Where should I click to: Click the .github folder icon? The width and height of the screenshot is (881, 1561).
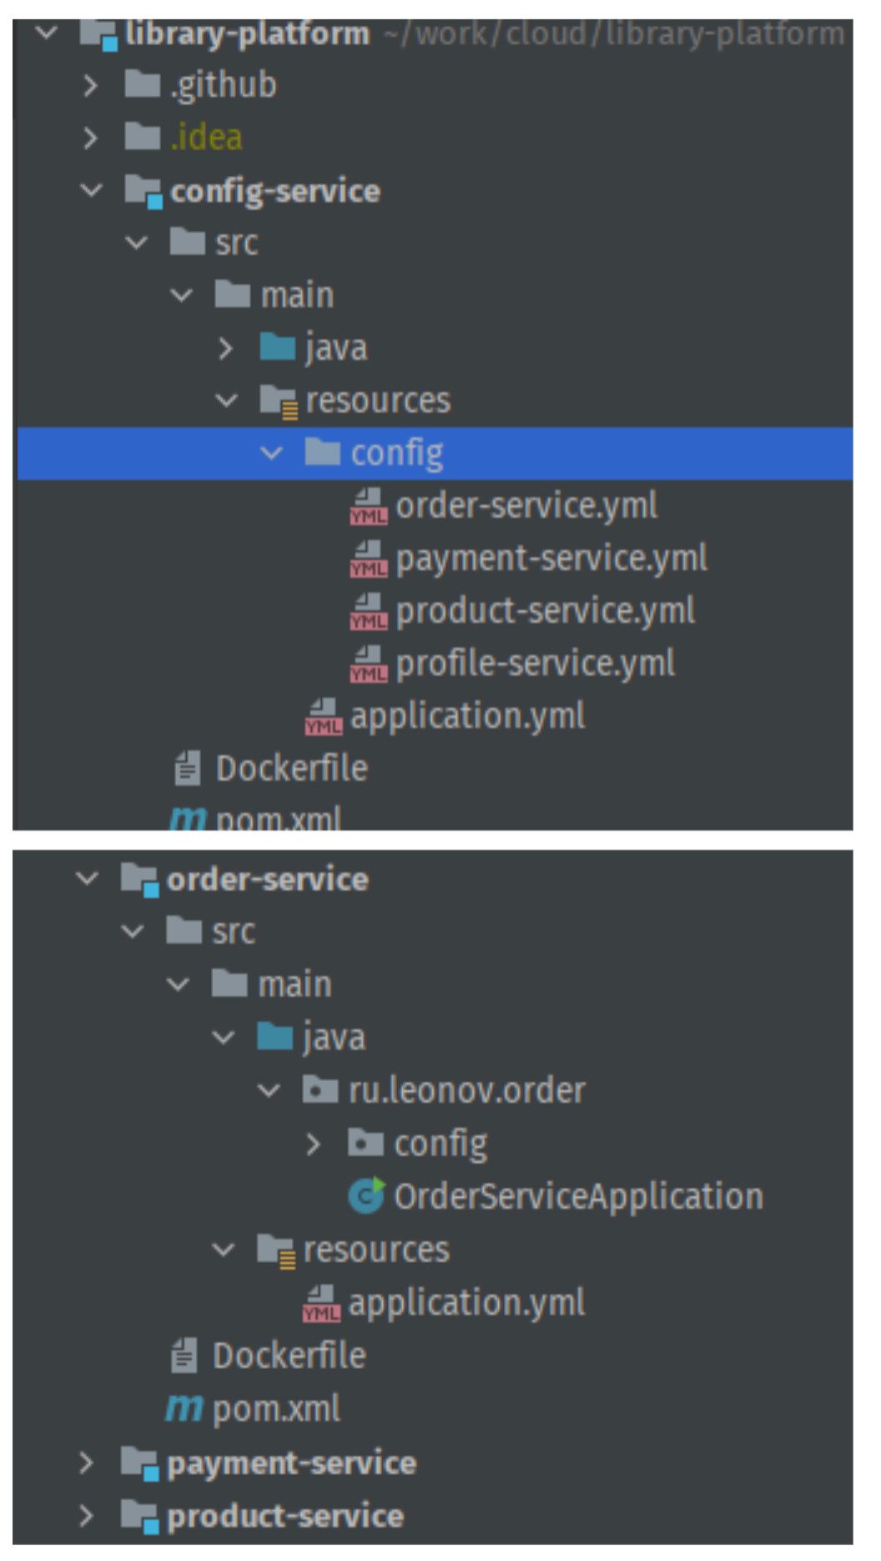[143, 84]
